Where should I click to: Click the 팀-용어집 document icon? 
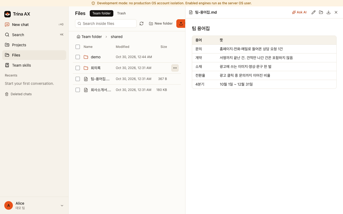[86, 79]
